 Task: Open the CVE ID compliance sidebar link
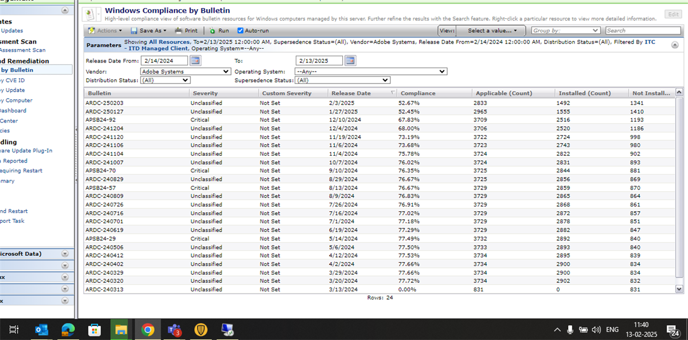pyautogui.click(x=13, y=80)
